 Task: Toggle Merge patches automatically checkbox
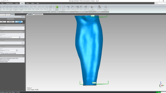(0, 53)
